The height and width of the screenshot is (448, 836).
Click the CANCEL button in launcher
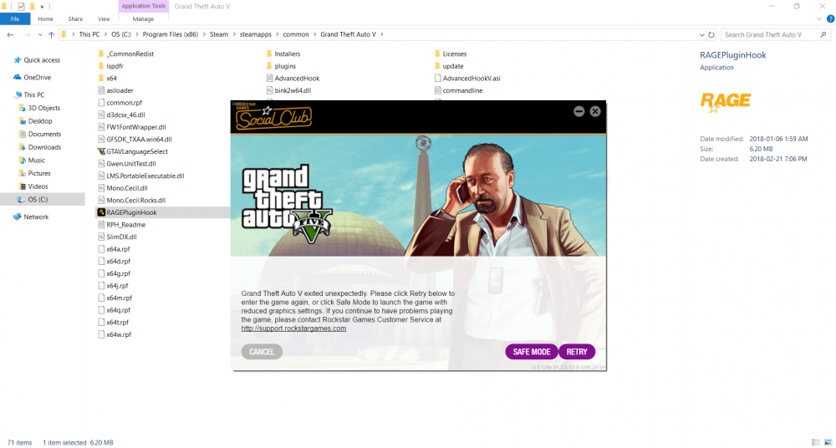click(262, 352)
